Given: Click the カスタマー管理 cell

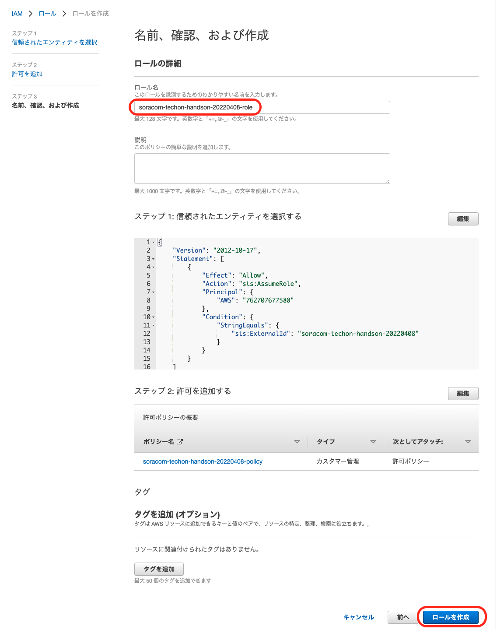Looking at the screenshot, I should pyautogui.click(x=338, y=461).
